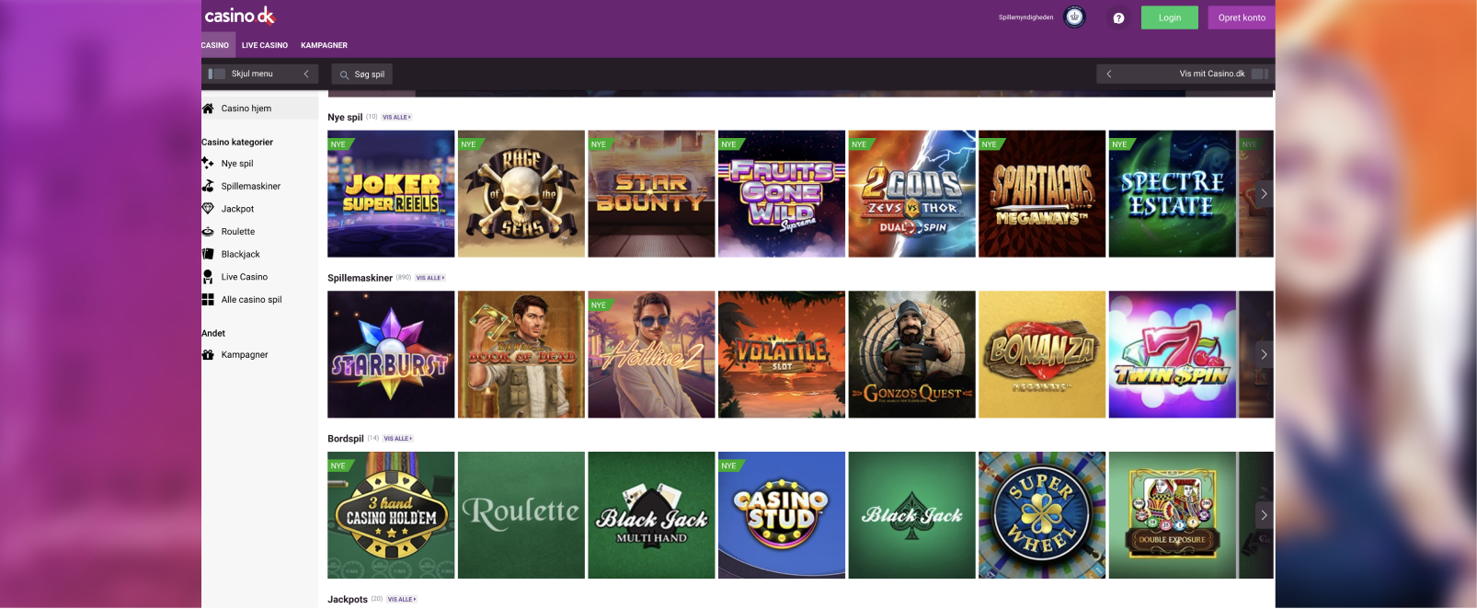
Task: Click VIS ALLE next to Nye spil
Action: pyautogui.click(x=396, y=118)
